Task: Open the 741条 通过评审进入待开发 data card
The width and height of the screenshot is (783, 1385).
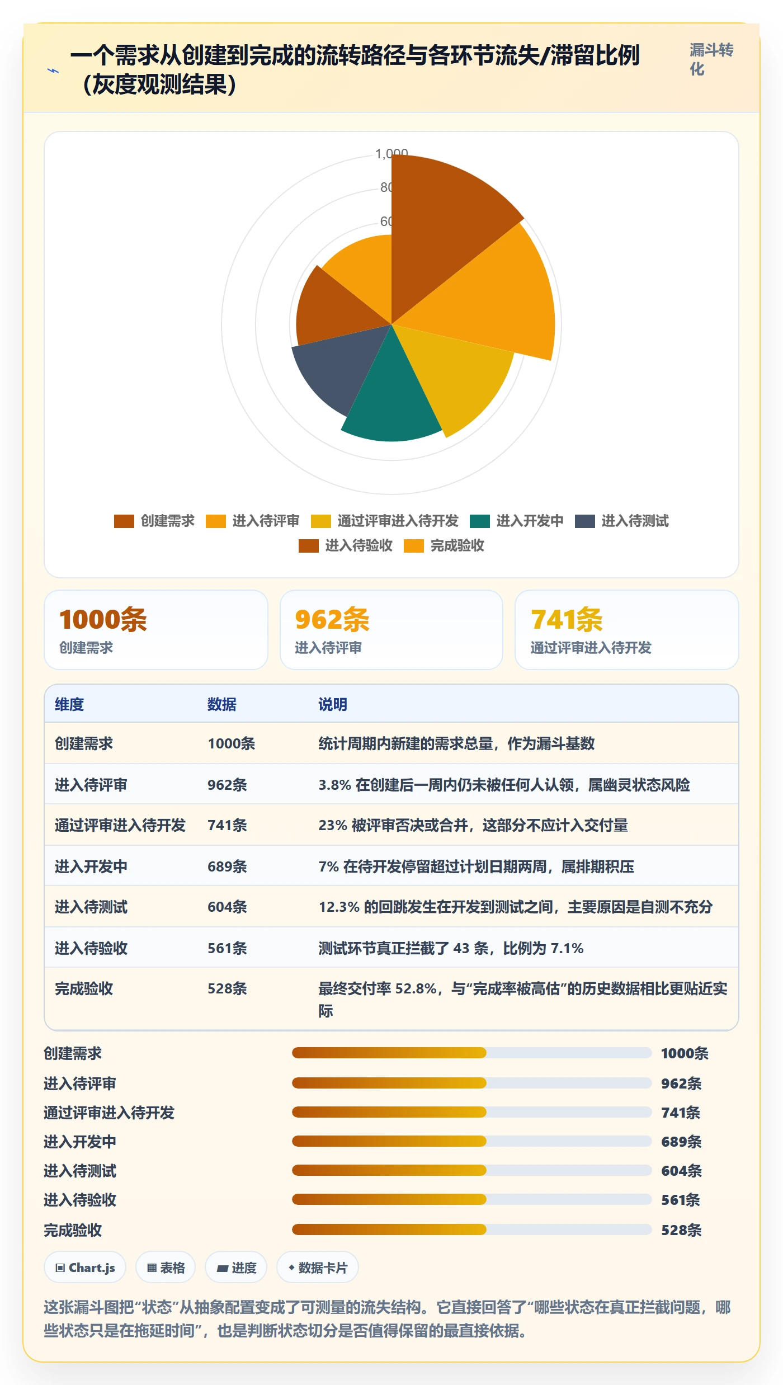Action: [x=627, y=630]
